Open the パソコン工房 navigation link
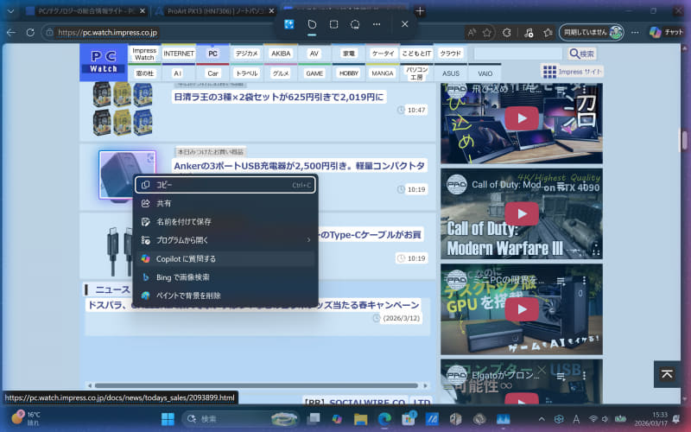691x432 pixels. pyautogui.click(x=416, y=73)
